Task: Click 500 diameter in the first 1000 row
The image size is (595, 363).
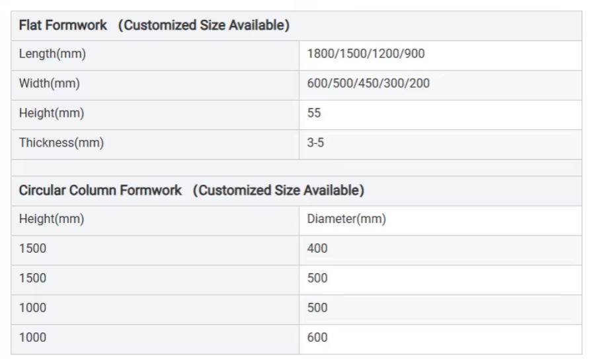Action: point(317,308)
